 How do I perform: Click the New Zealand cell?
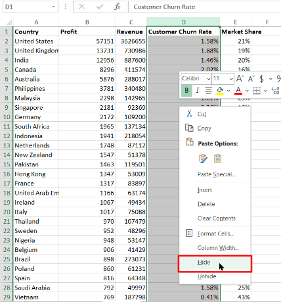coord(36,155)
